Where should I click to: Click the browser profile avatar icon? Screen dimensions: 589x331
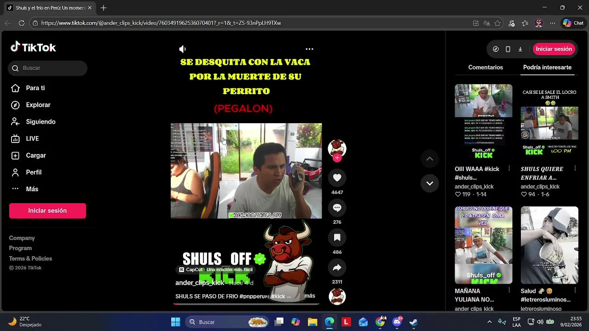(x=539, y=23)
